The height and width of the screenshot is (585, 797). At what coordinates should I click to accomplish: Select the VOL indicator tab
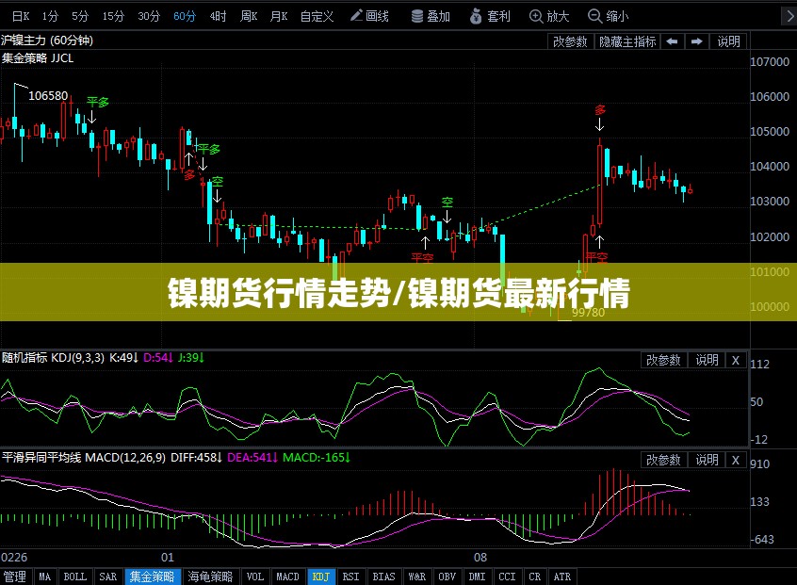(254, 577)
